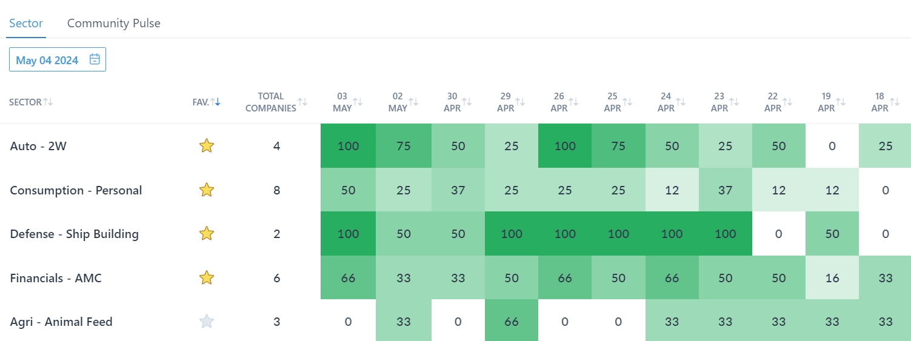Toggle the favorite star for Agri - Animal Feed

[207, 322]
